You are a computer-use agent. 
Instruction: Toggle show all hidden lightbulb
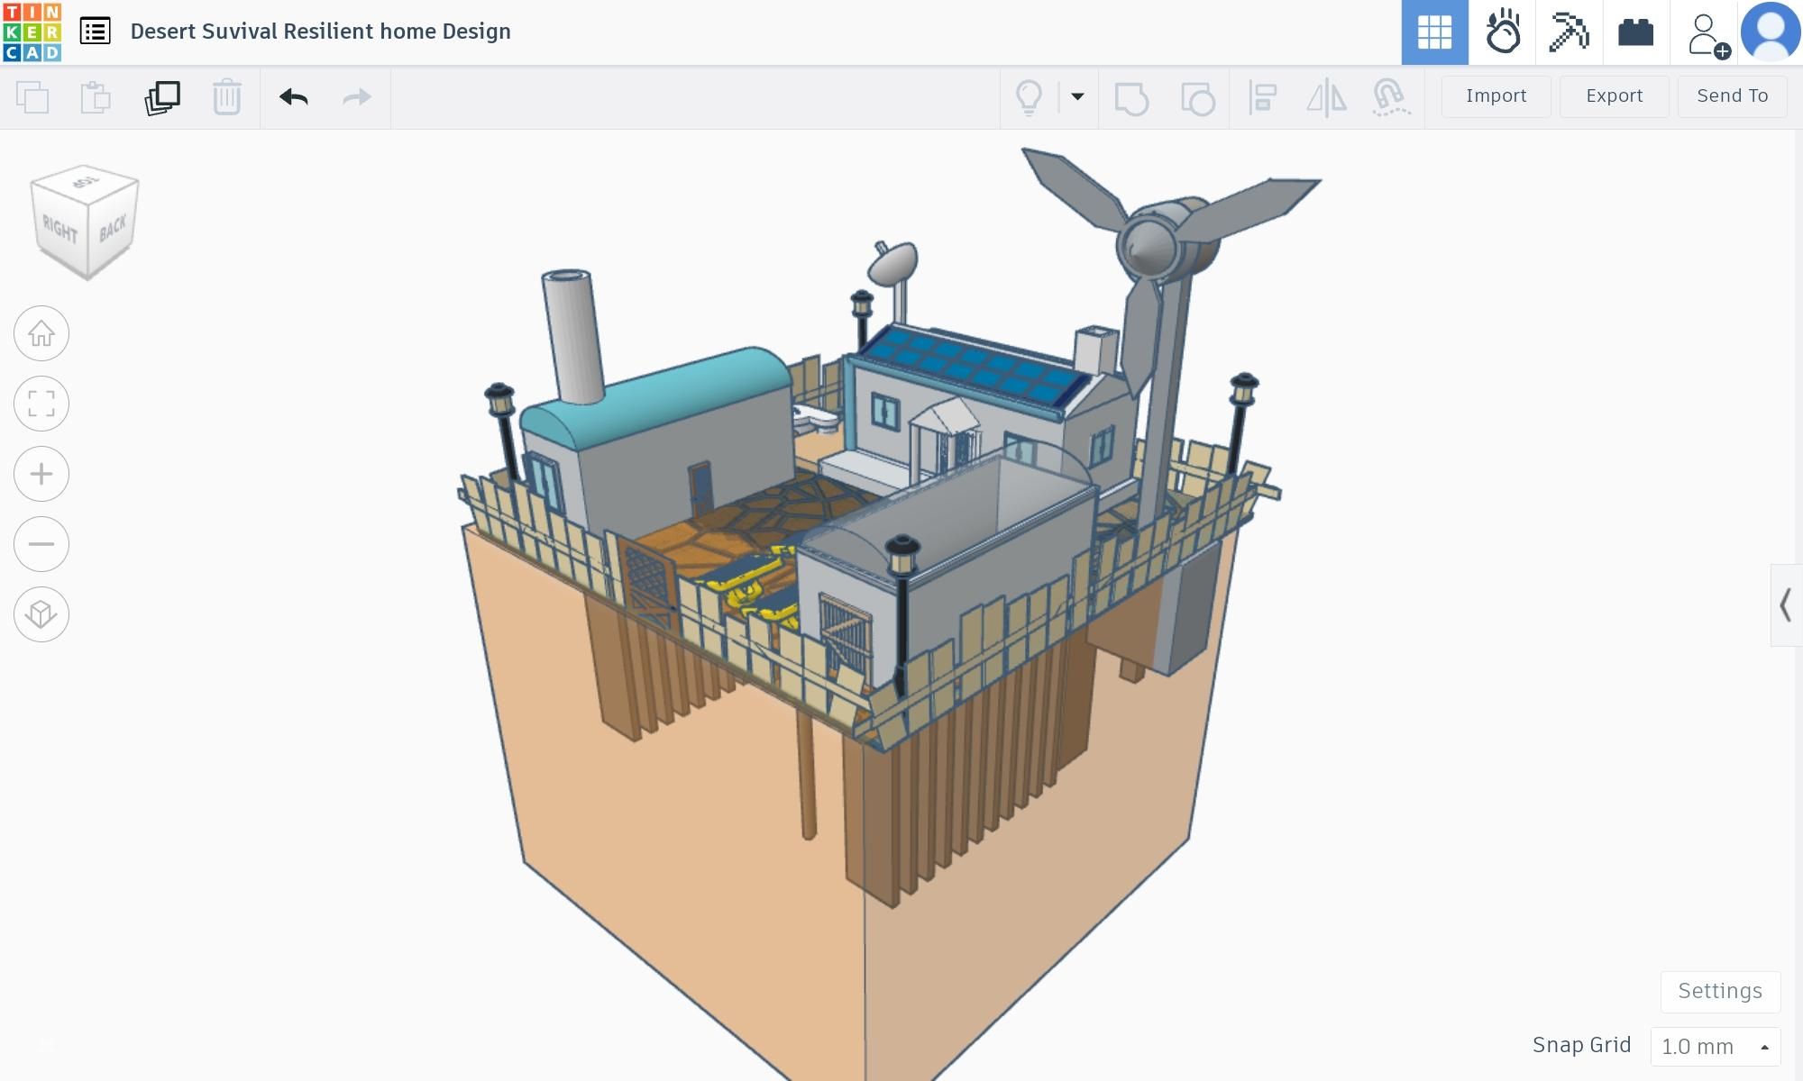[1029, 96]
